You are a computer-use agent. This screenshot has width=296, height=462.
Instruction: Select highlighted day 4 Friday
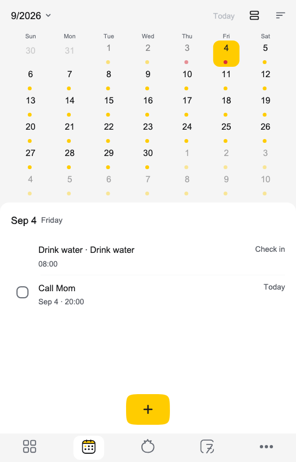(x=226, y=54)
